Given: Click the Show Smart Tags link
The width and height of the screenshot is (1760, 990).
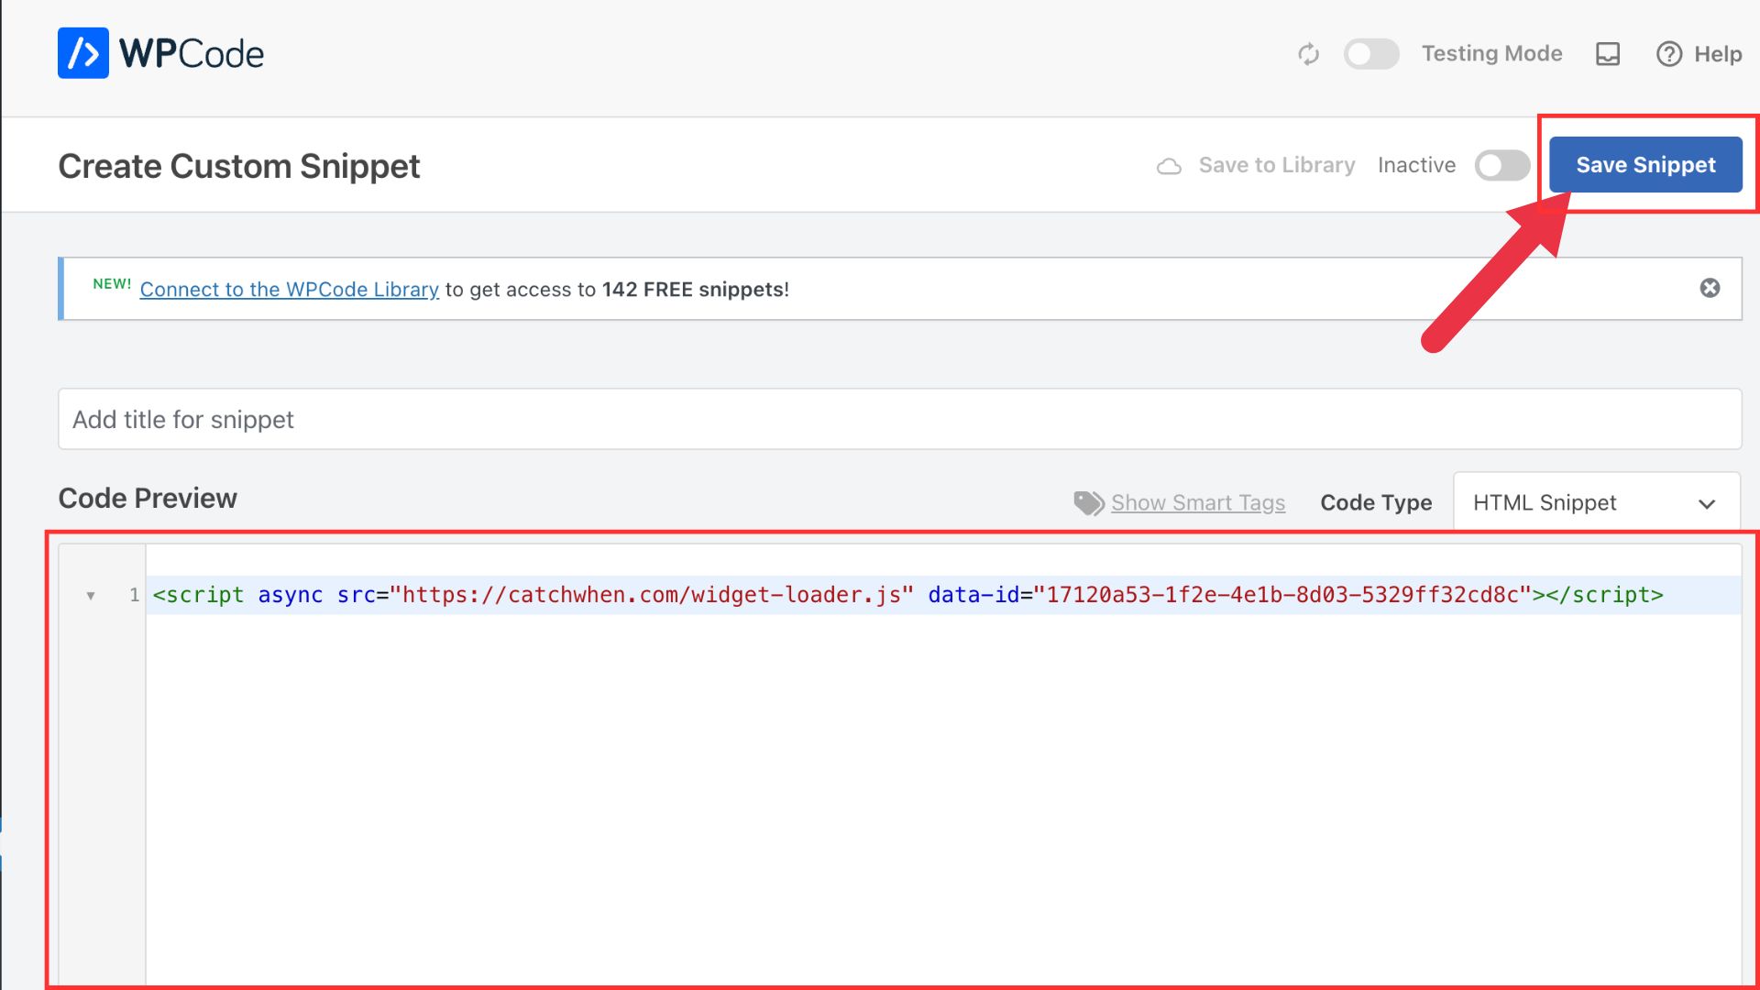Looking at the screenshot, I should [1198, 502].
